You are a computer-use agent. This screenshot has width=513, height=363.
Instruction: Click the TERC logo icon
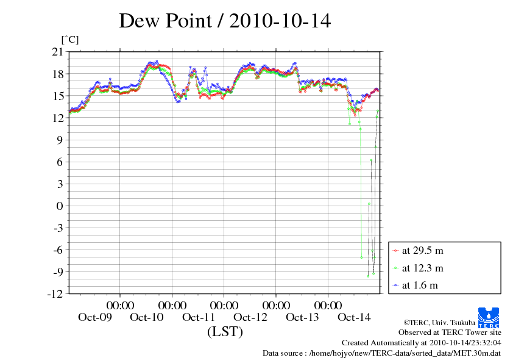[489, 317]
